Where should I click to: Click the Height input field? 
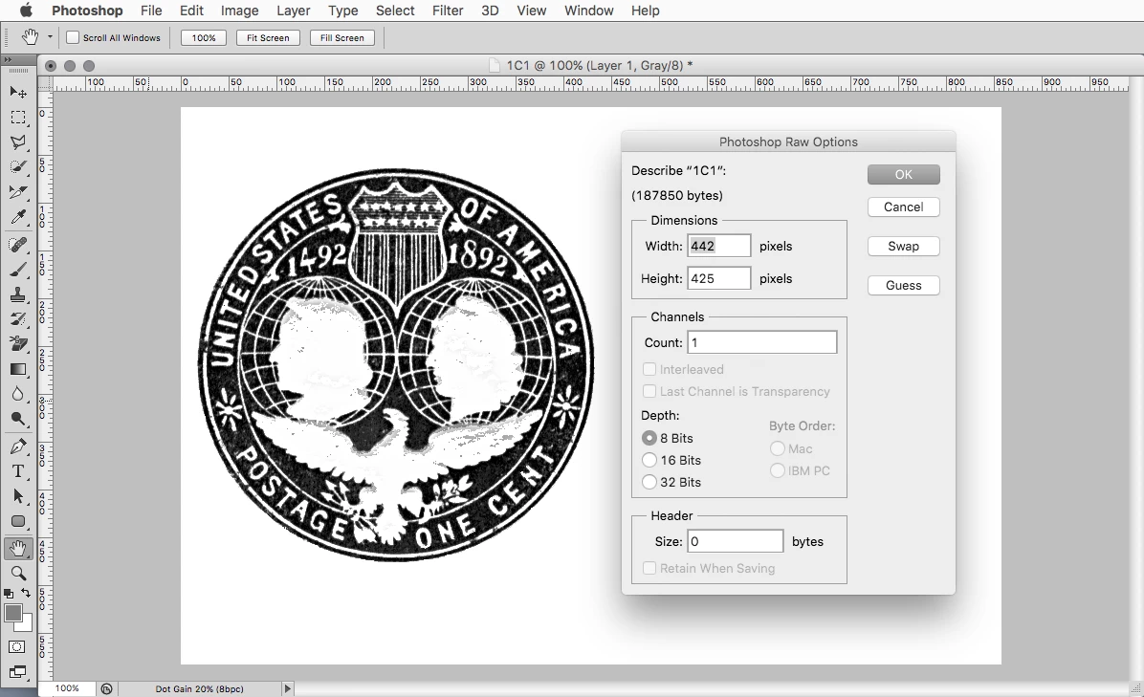coord(718,278)
